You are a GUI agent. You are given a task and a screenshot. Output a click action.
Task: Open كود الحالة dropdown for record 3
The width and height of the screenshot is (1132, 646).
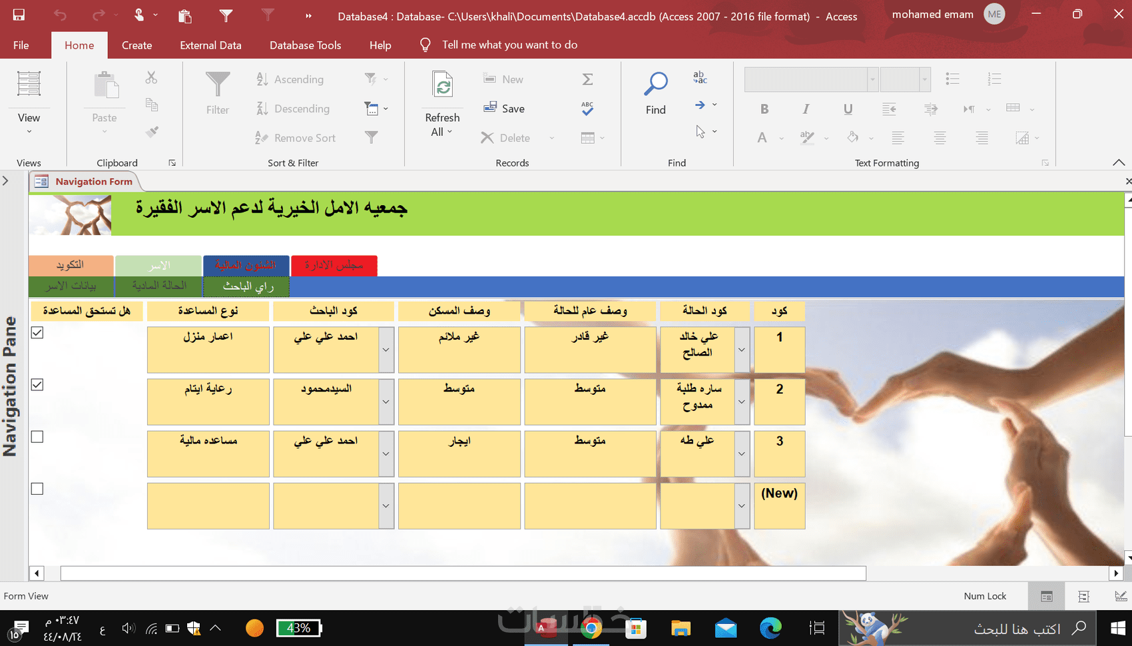click(x=742, y=454)
